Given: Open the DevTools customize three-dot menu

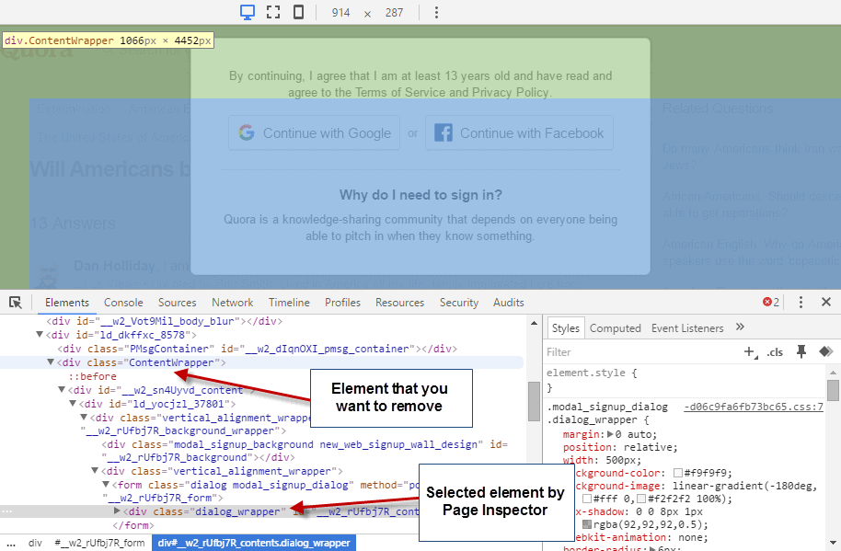Looking at the screenshot, I should click(801, 303).
